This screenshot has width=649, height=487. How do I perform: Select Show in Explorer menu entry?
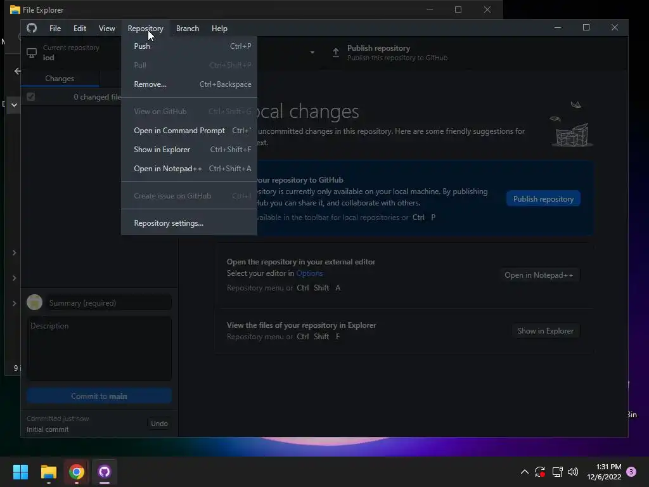[x=189, y=150]
